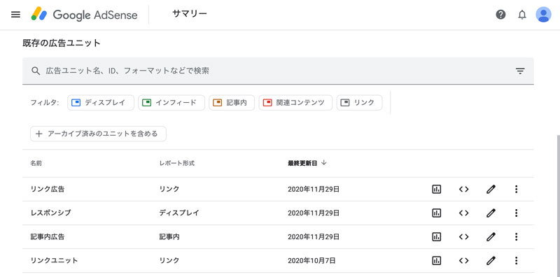The height and width of the screenshot is (277, 560).
Task: View report for リンク広告 ad unit
Action: pyautogui.click(x=436, y=189)
